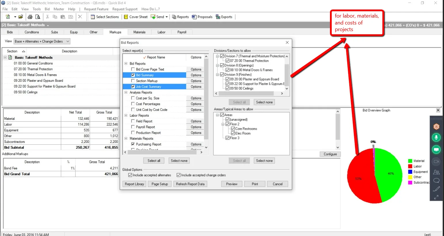444x236 pixels.
Task: Check the Field Report checkbox
Action: [133, 121]
